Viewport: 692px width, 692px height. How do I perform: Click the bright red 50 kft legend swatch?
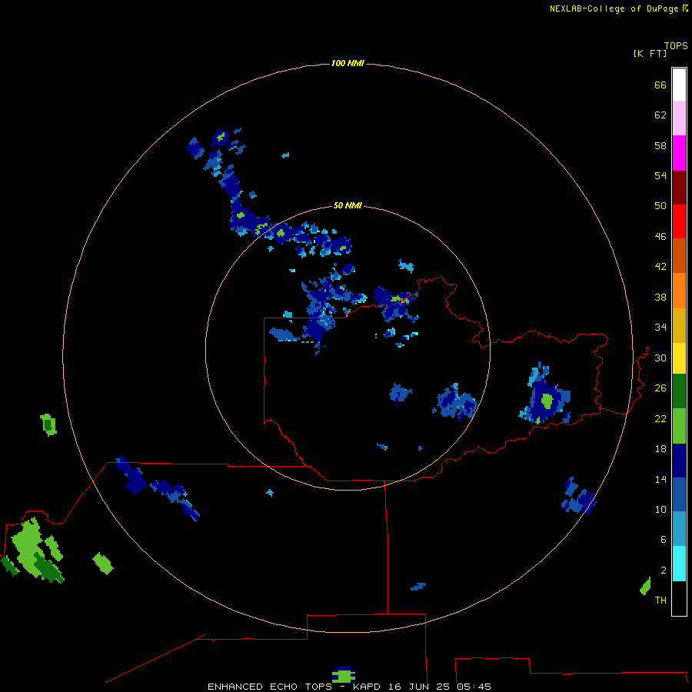coord(679,221)
